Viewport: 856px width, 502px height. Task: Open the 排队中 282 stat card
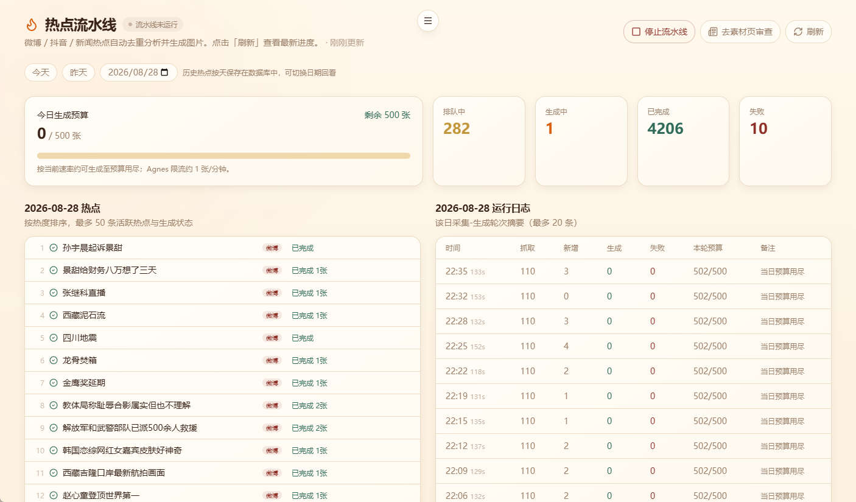pyautogui.click(x=479, y=141)
